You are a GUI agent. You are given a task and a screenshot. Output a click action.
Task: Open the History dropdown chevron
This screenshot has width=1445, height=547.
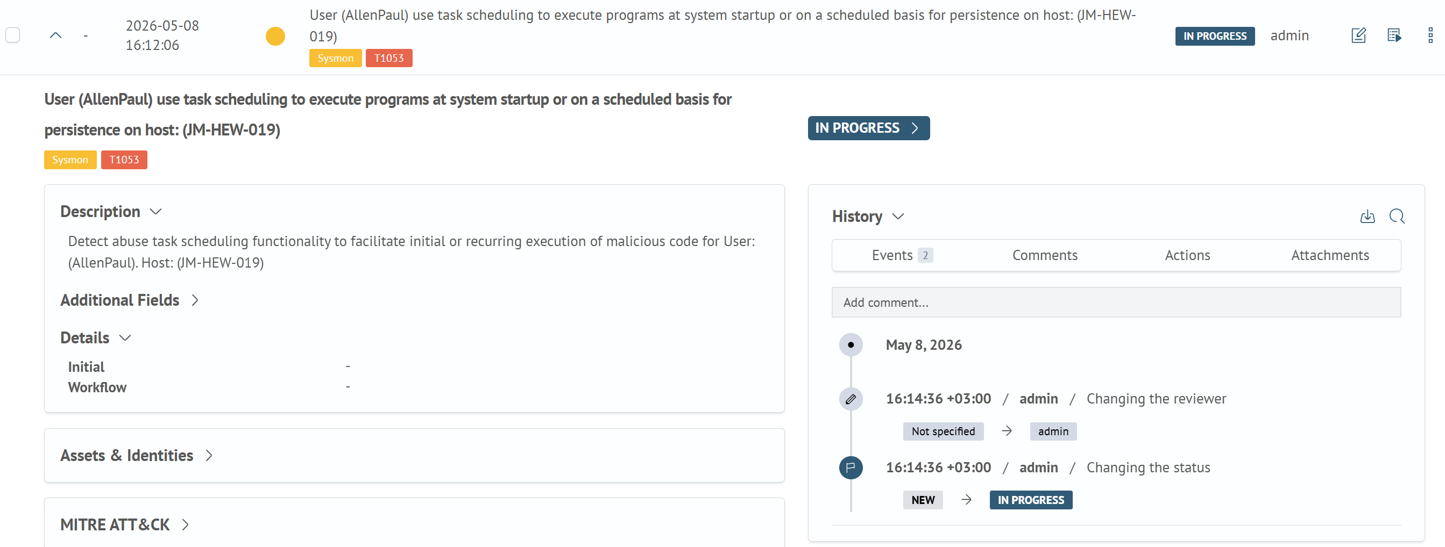point(898,217)
